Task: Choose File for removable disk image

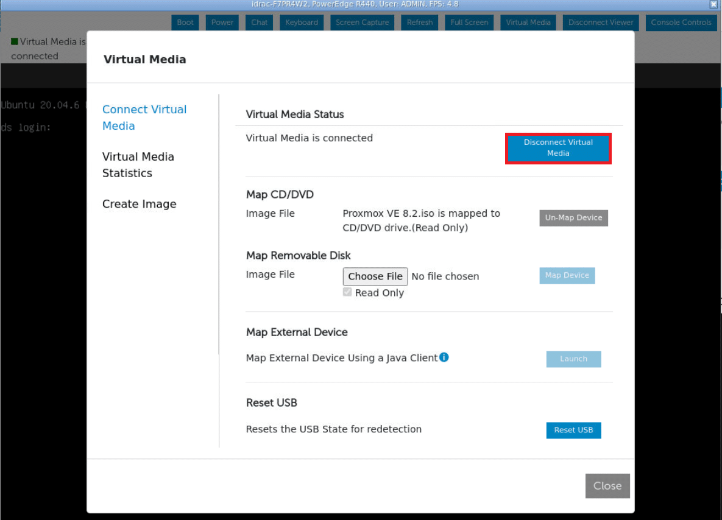Action: click(375, 276)
